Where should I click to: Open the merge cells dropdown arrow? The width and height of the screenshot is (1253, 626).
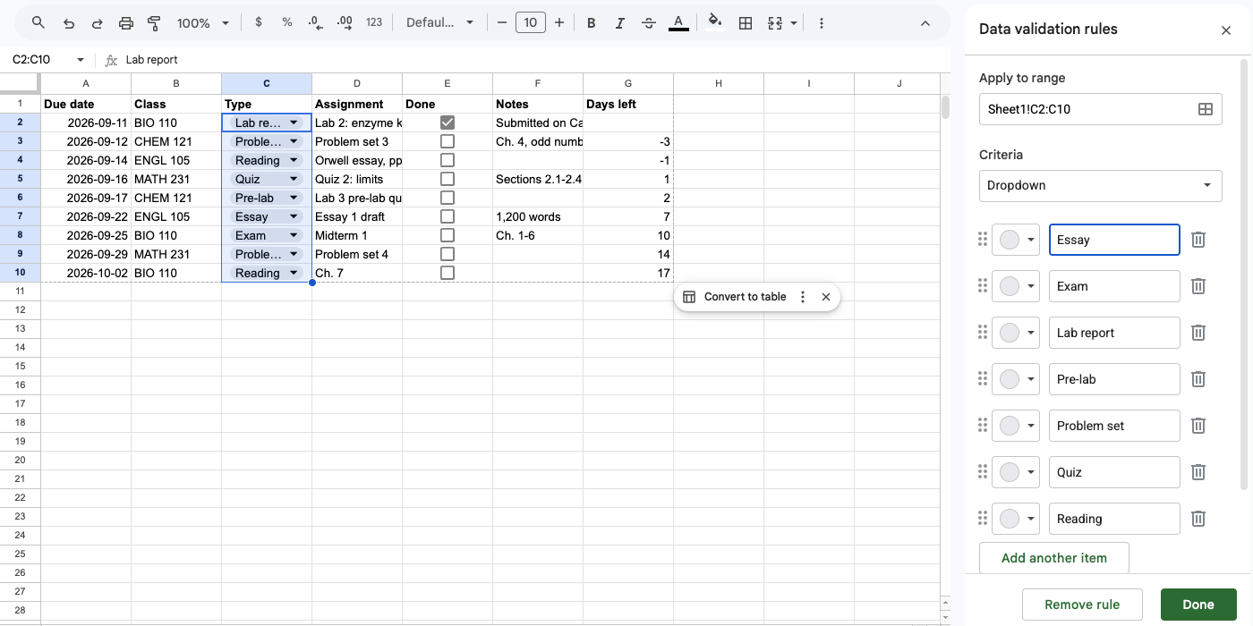pyautogui.click(x=794, y=22)
